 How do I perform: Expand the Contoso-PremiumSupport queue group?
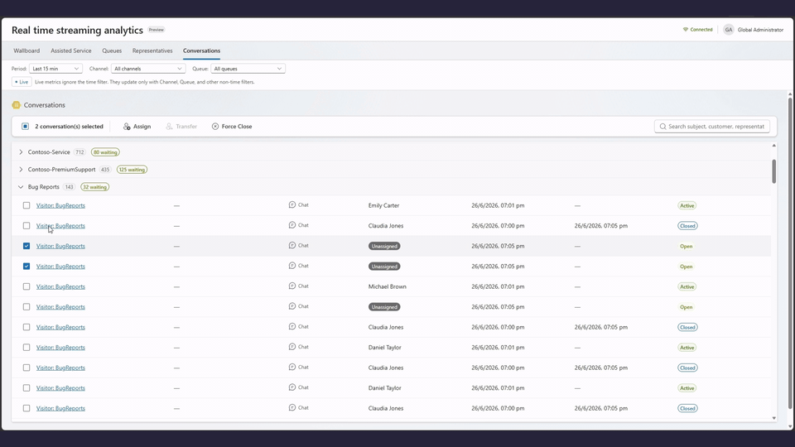[x=21, y=169]
